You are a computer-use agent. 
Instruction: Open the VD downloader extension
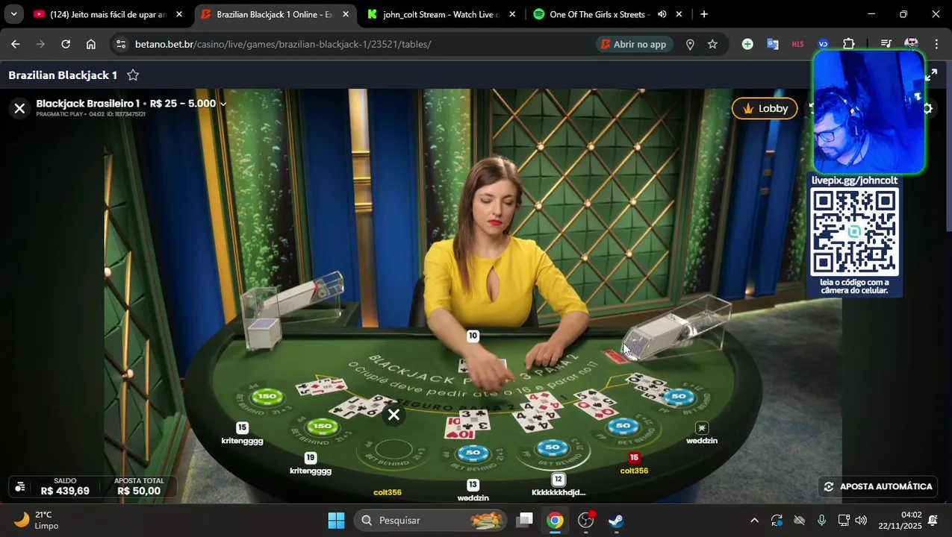tap(823, 44)
